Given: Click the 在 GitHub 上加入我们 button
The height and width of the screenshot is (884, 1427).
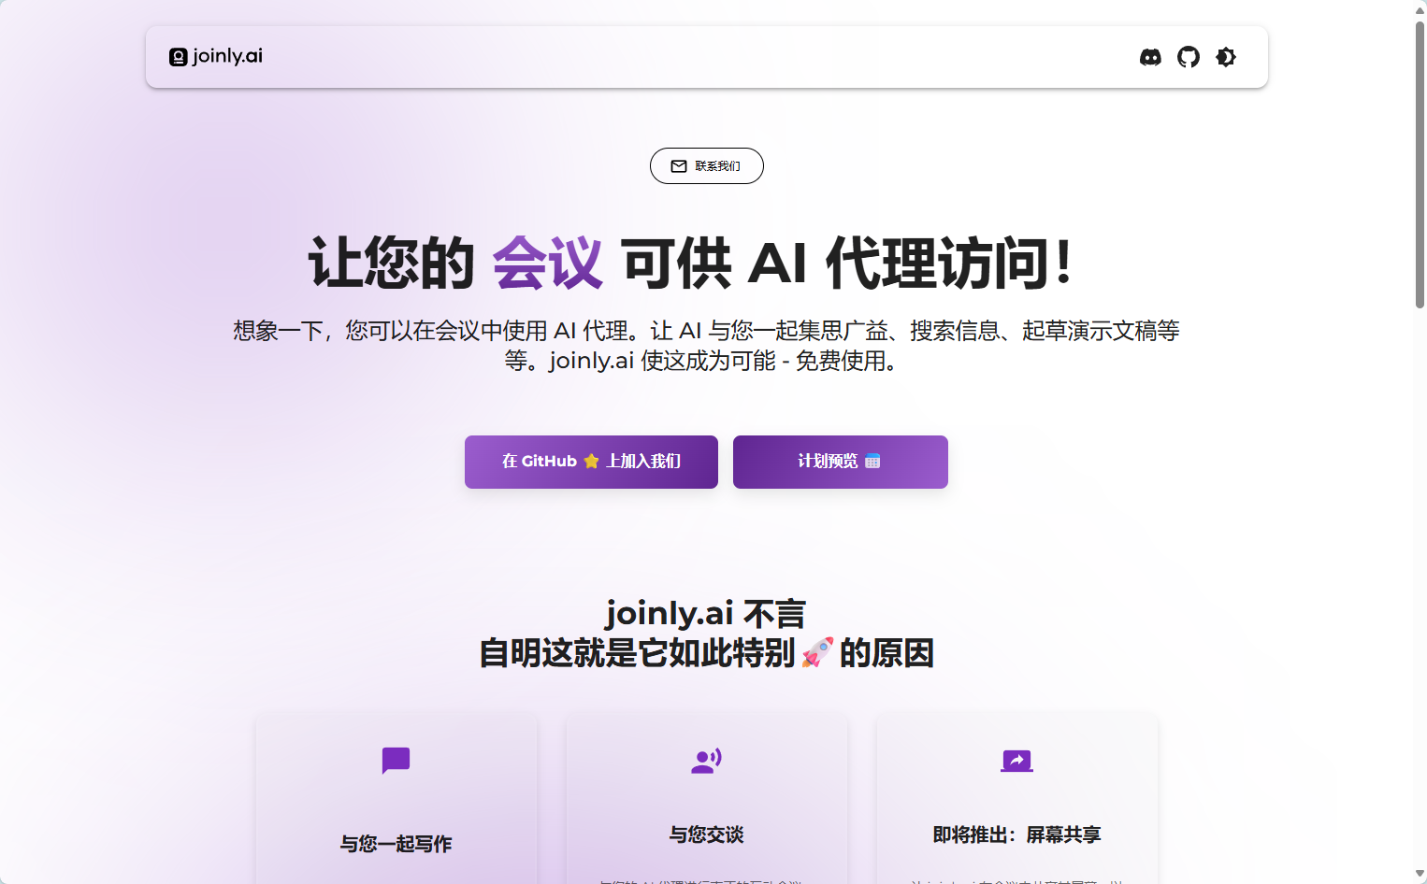Looking at the screenshot, I should pos(591,462).
